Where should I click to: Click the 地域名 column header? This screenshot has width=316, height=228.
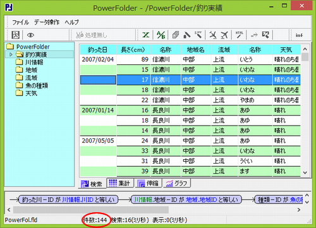(196, 50)
